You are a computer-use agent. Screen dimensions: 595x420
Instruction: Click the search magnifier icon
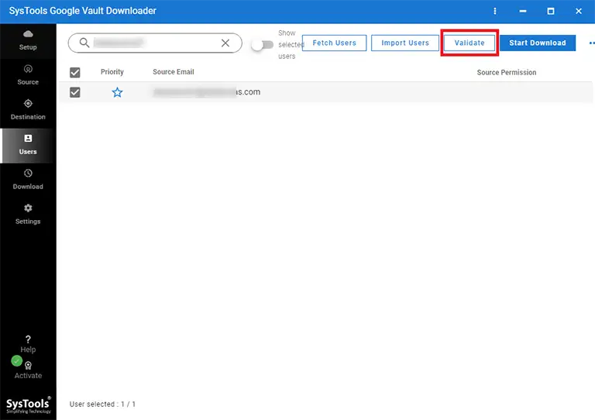[84, 43]
